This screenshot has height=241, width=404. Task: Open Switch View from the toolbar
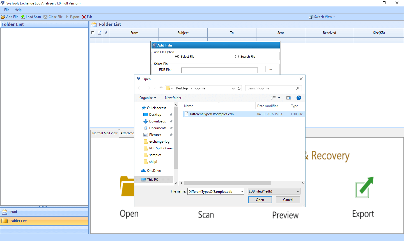pos(322,17)
